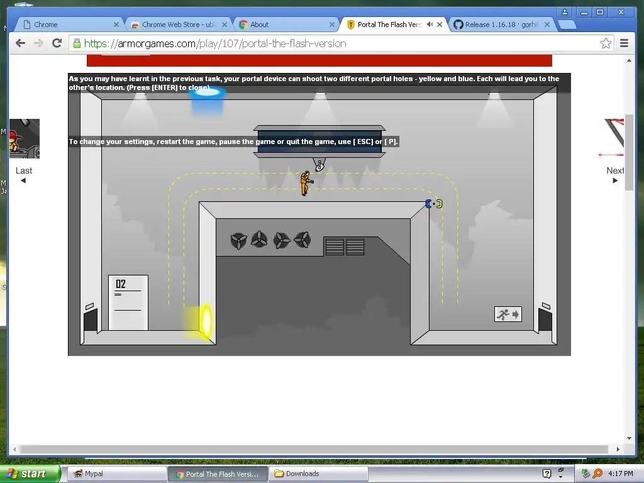Click the red banner above the game
This screenshot has height=483, width=644.
coord(319,60)
